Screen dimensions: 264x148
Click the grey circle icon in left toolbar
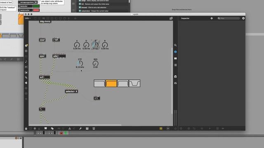pyautogui.click(x=26, y=51)
